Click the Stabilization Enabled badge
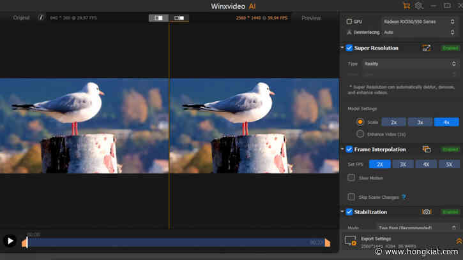 tap(450, 212)
